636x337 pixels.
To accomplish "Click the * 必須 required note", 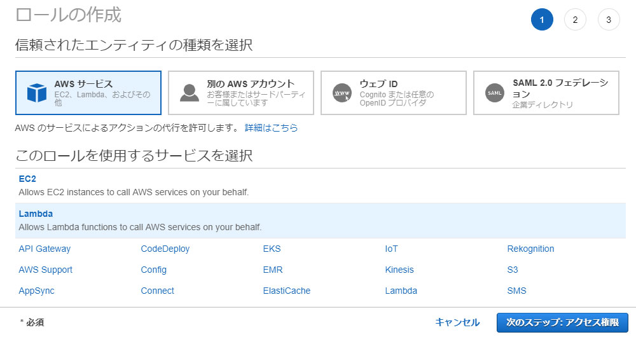I will coord(32,322).
